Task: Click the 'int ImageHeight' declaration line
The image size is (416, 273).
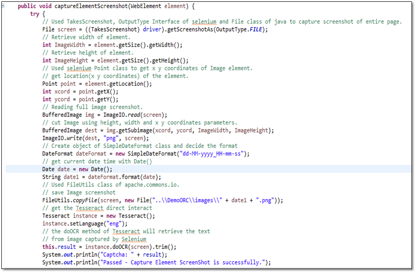Action: pos(116,60)
